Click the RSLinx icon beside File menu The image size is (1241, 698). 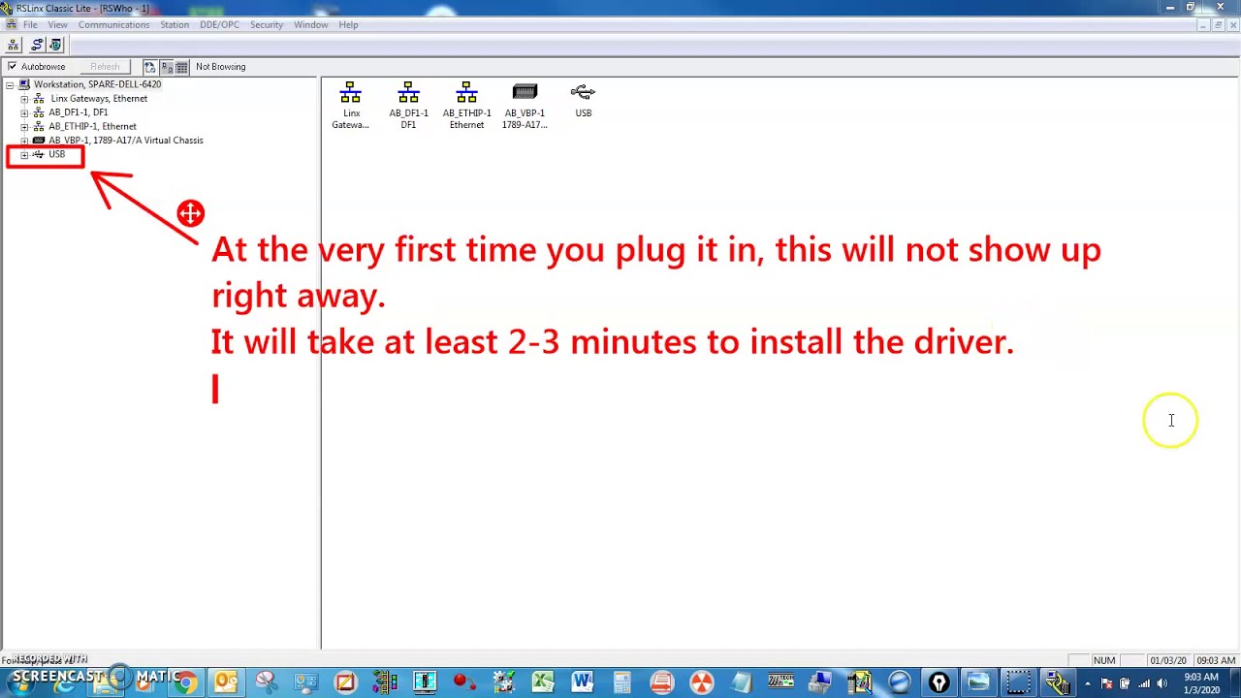[x=12, y=24]
